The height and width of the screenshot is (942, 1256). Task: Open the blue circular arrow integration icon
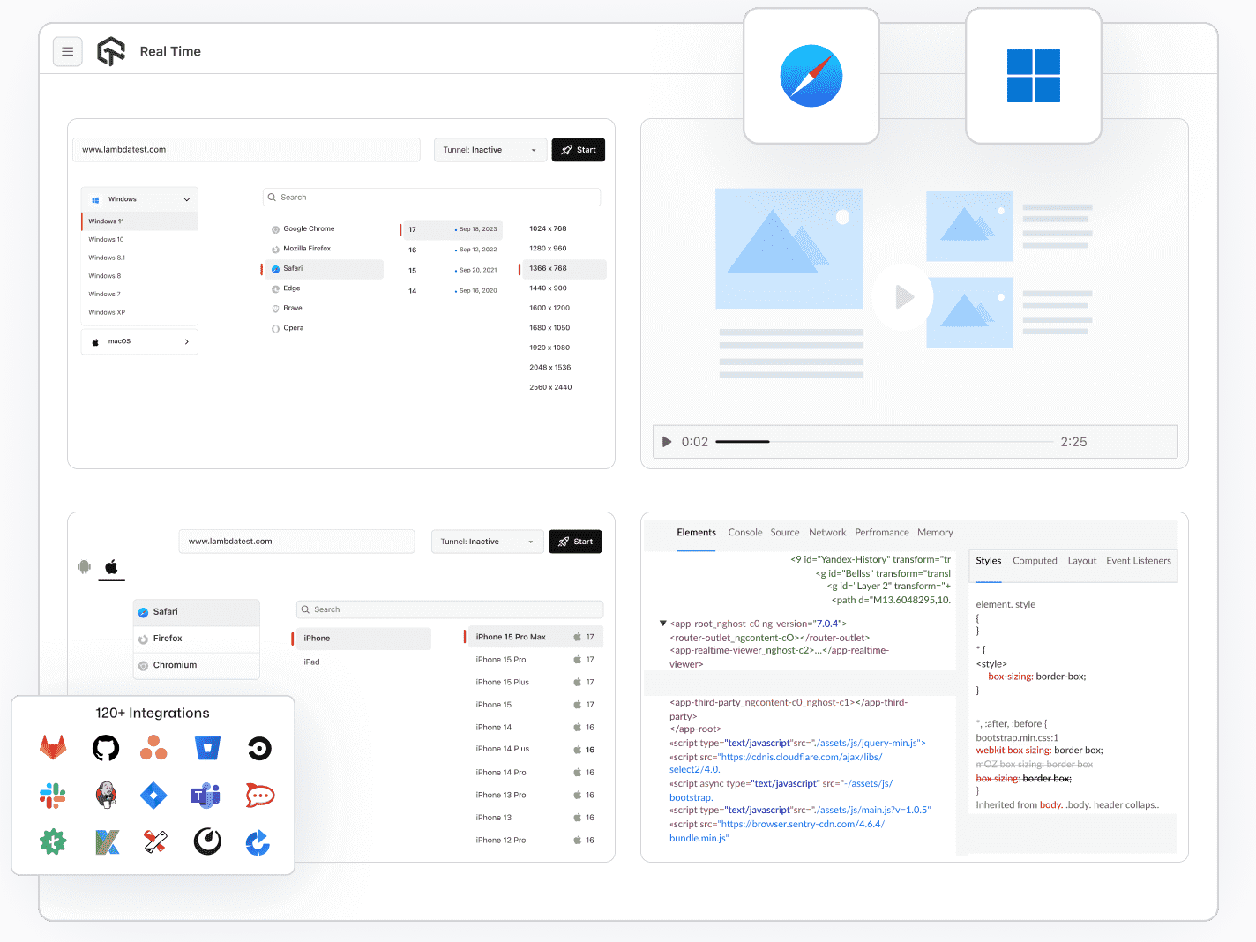tap(258, 842)
